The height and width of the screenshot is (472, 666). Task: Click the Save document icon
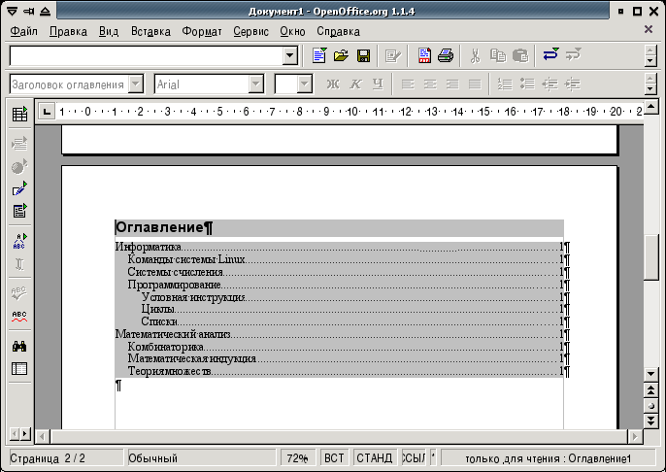tap(364, 55)
